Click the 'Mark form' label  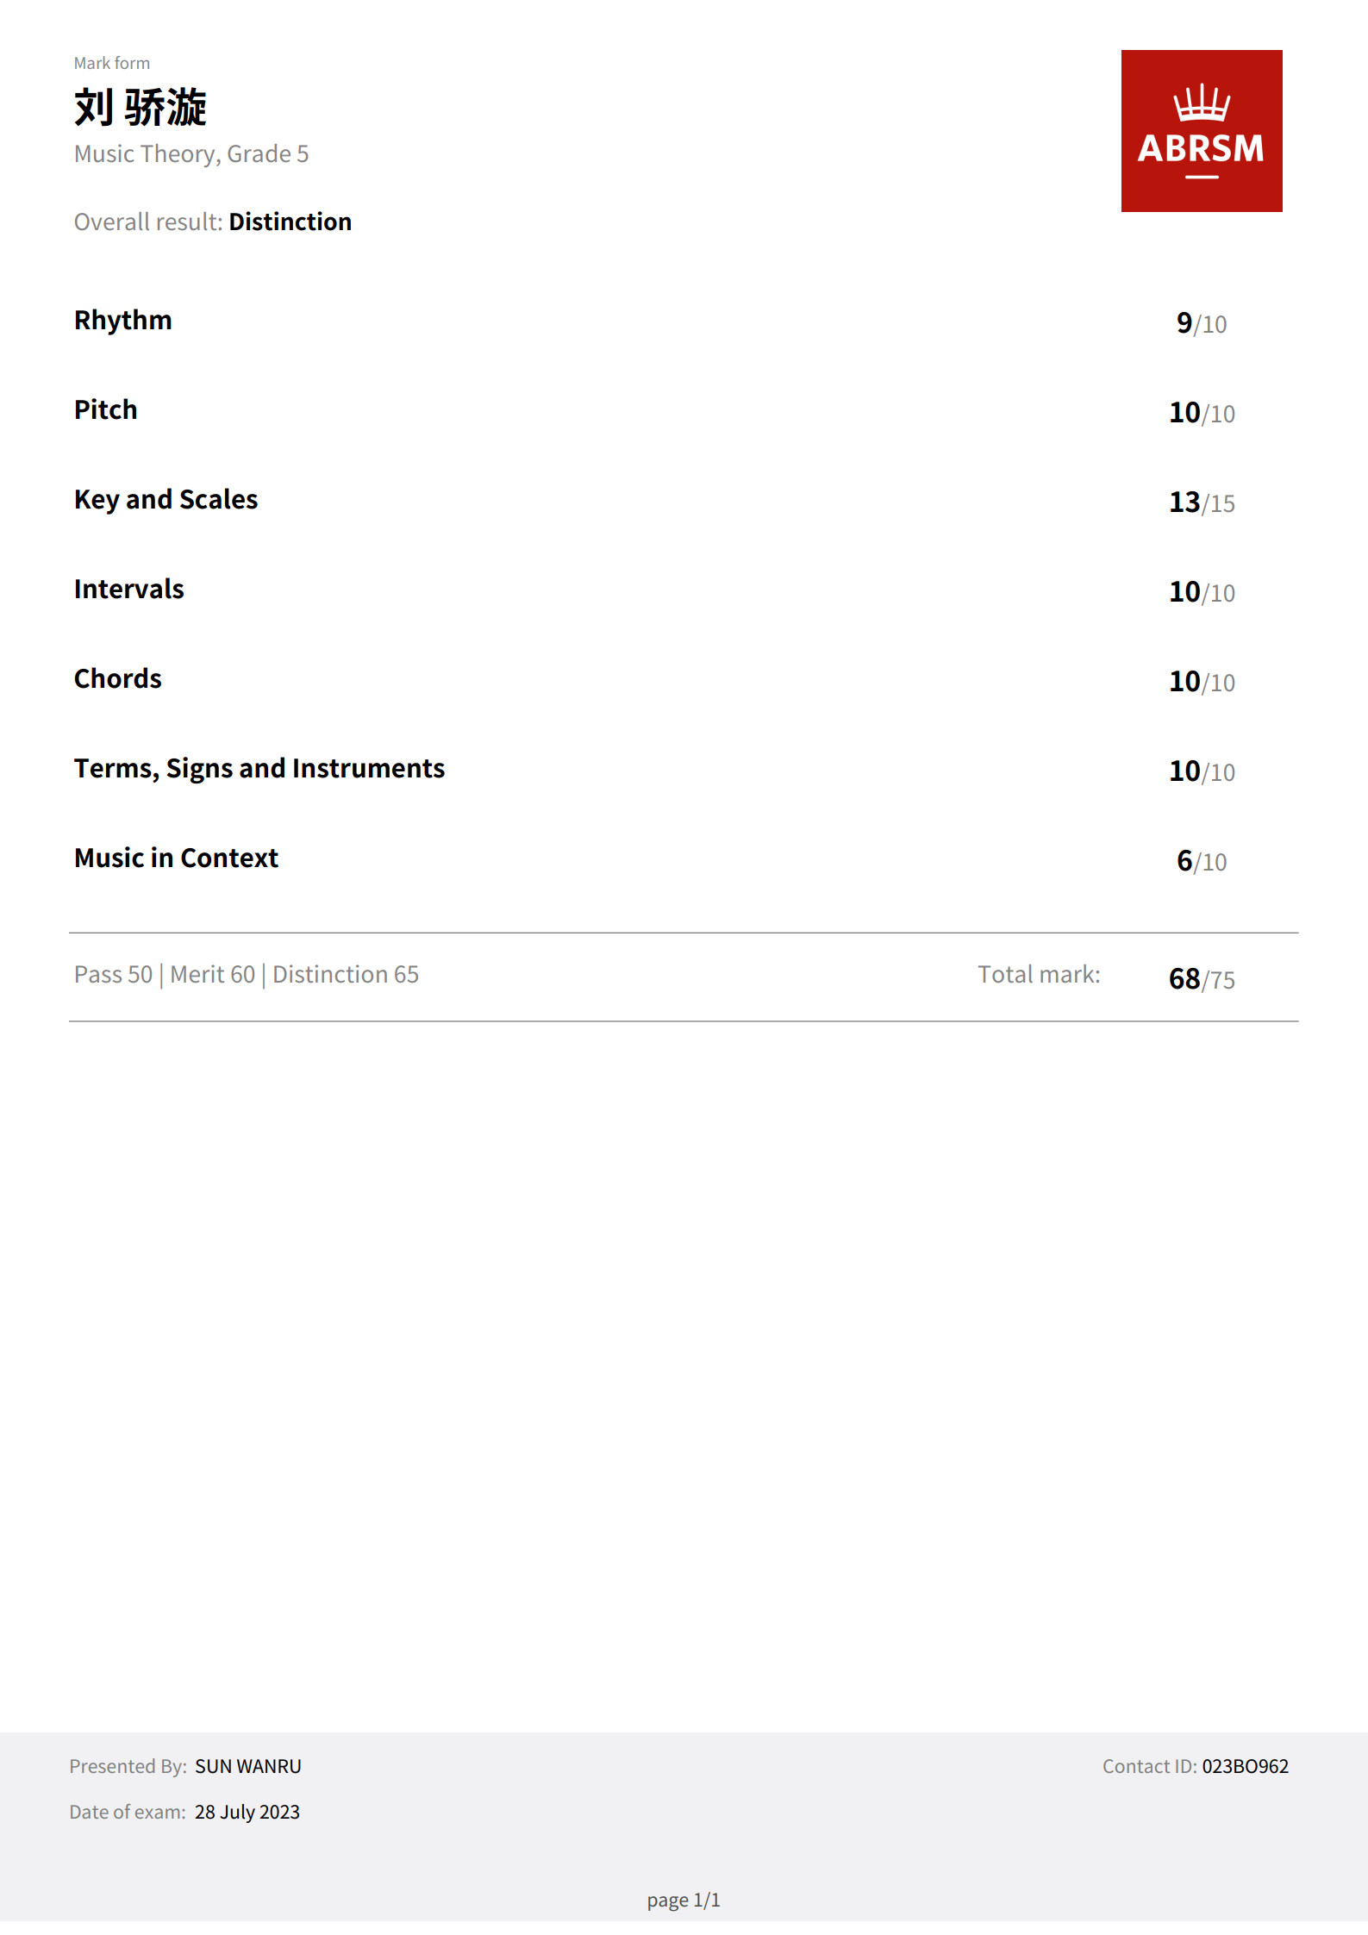pos(112,63)
